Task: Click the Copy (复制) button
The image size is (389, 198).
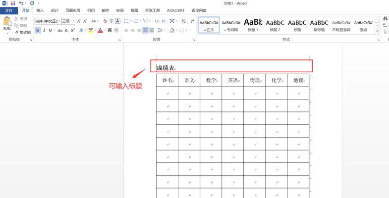Action: (x=21, y=26)
